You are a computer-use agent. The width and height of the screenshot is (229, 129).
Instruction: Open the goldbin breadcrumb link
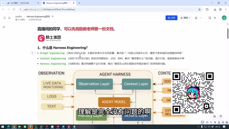pyautogui.click(x=19, y=16)
